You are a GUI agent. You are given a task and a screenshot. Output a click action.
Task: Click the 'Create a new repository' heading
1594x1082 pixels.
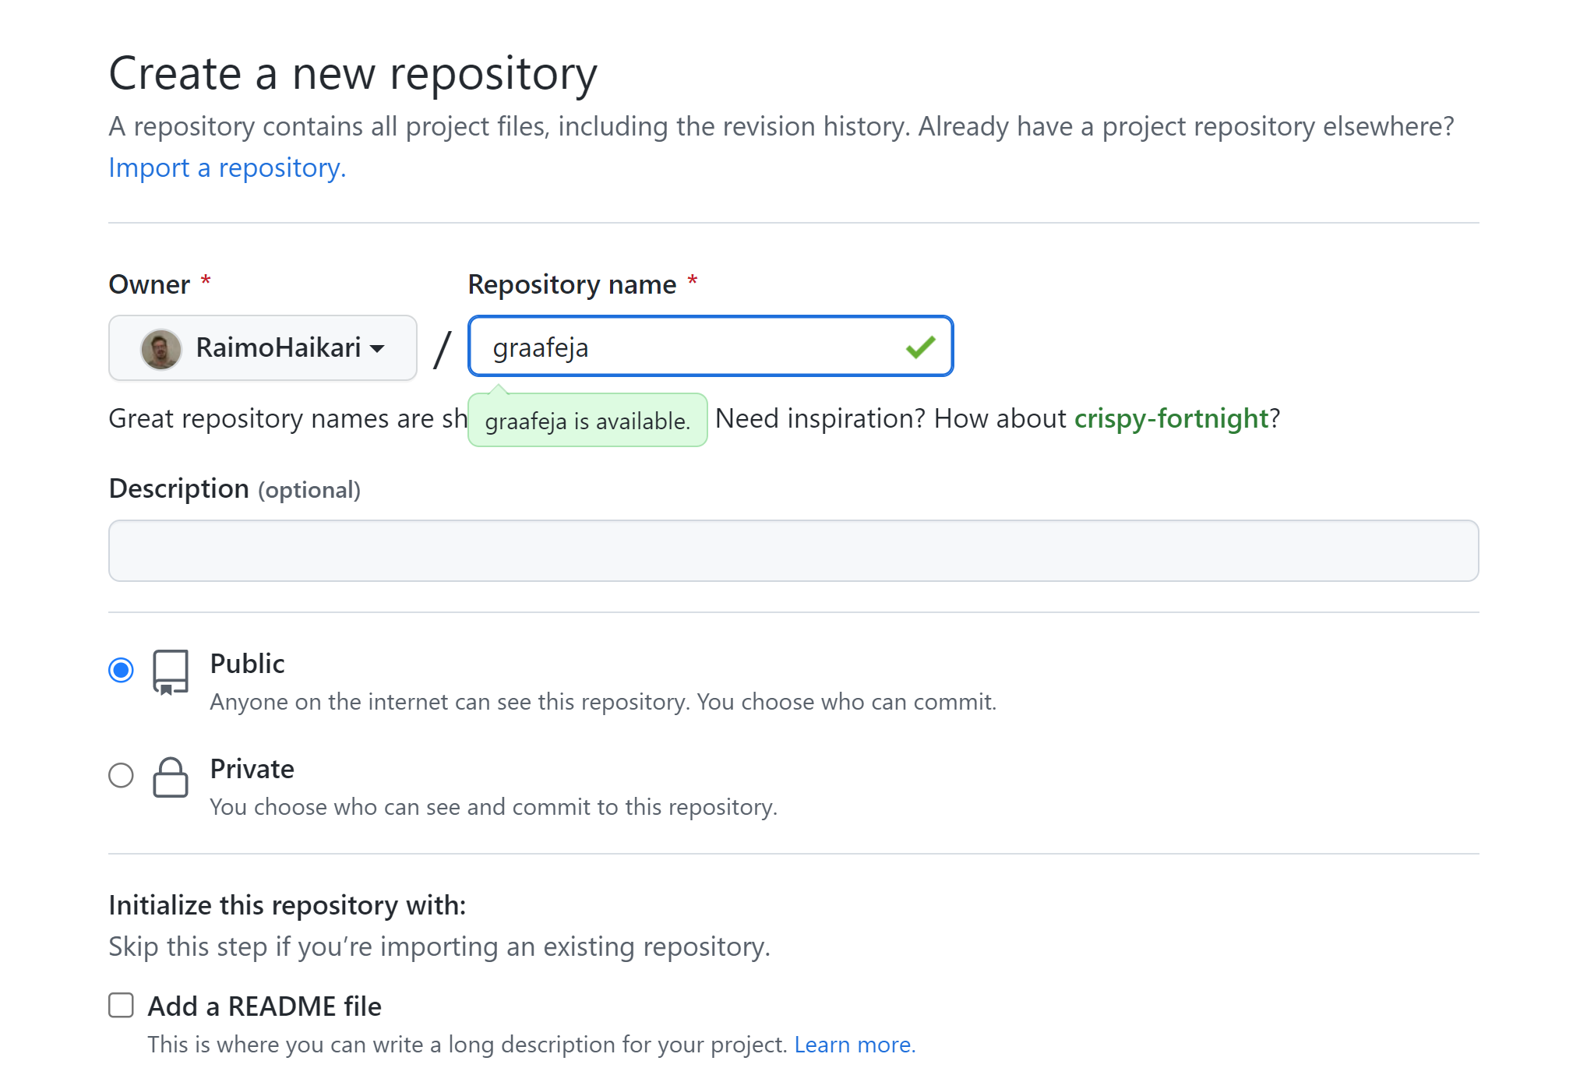click(353, 74)
